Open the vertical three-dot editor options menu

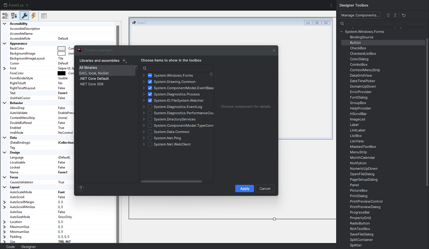pyautogui.click(x=331, y=5)
